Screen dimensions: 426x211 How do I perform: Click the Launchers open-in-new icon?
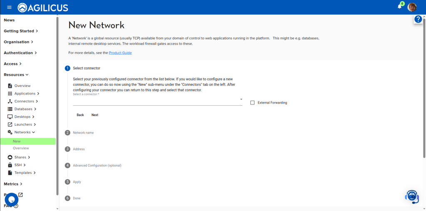[10, 124]
